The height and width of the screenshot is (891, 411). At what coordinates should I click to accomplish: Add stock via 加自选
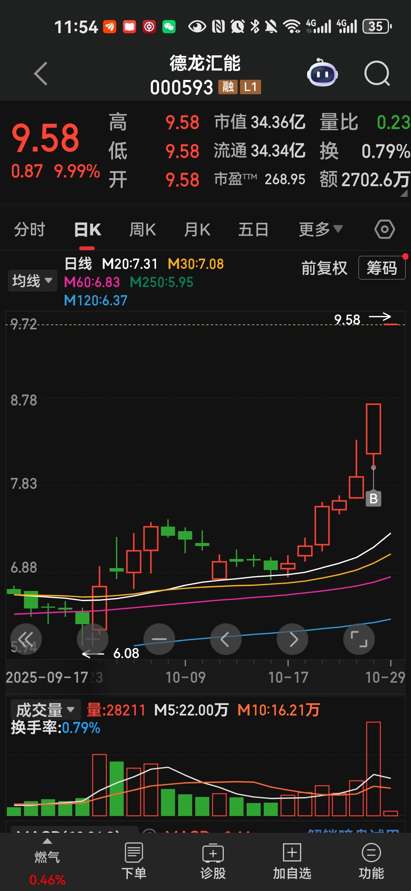click(x=292, y=861)
